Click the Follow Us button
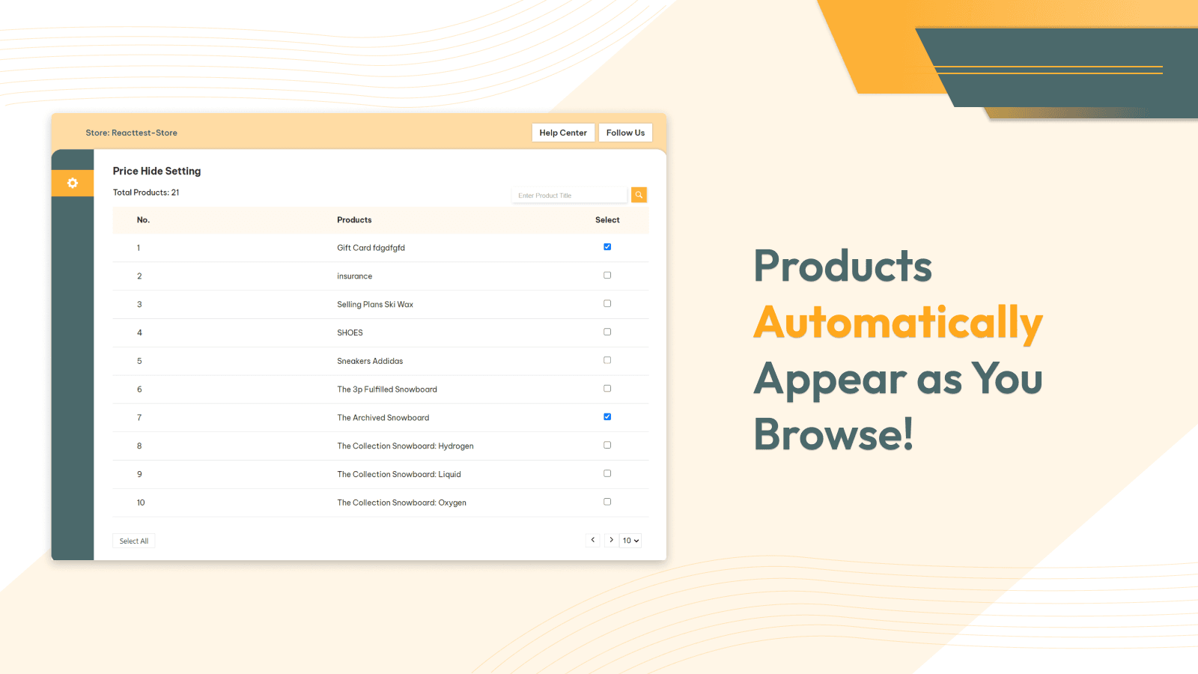 (x=625, y=133)
